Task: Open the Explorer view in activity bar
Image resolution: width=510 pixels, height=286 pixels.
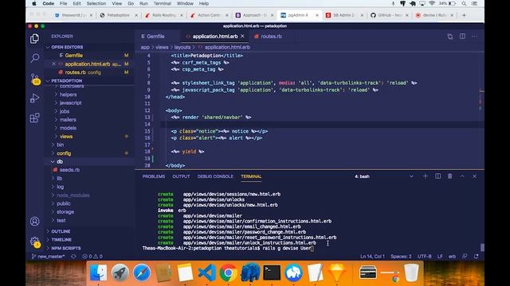Action: tap(34, 39)
